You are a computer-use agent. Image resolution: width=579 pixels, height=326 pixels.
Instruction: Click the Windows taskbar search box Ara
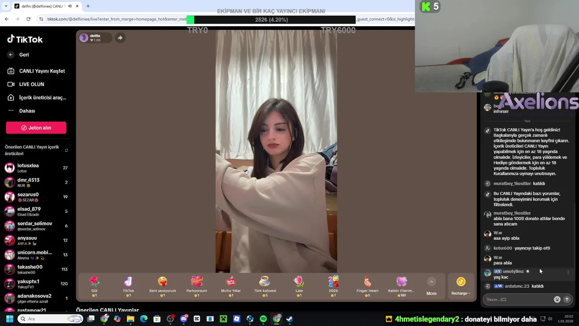point(51,319)
